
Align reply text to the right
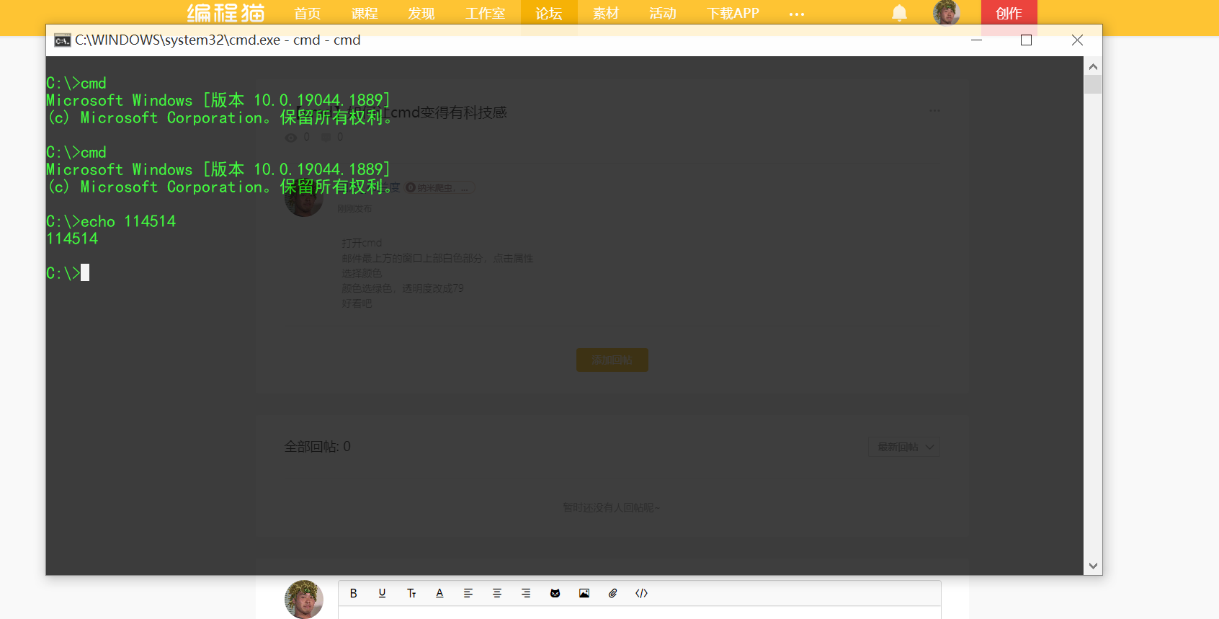526,593
